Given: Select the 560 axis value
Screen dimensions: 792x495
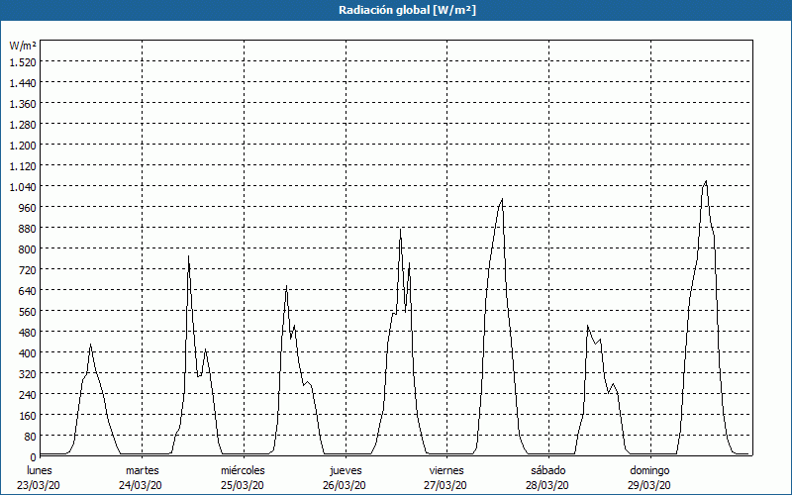Looking at the screenshot, I should tap(28, 312).
